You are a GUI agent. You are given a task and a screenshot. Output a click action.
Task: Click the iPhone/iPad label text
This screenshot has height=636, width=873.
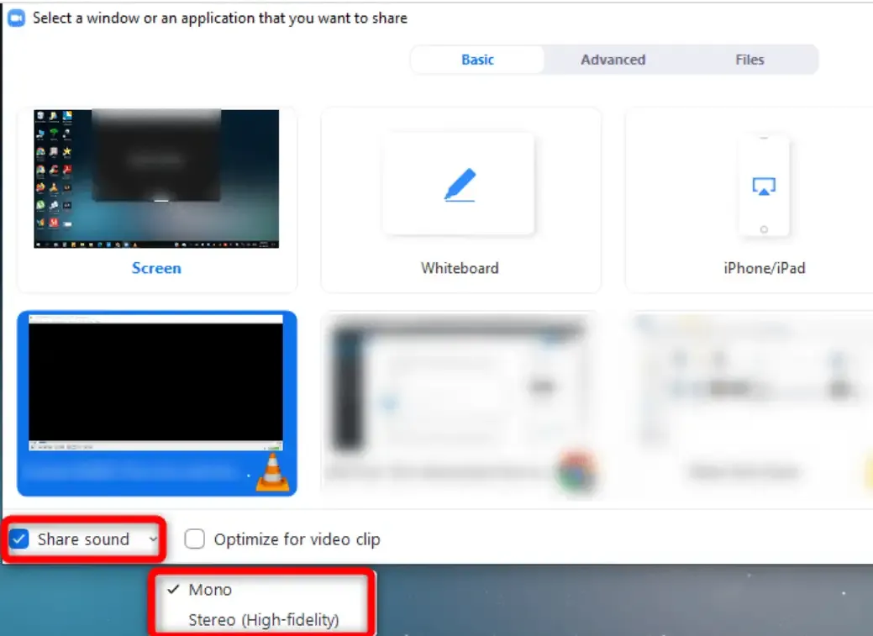pyautogui.click(x=765, y=268)
